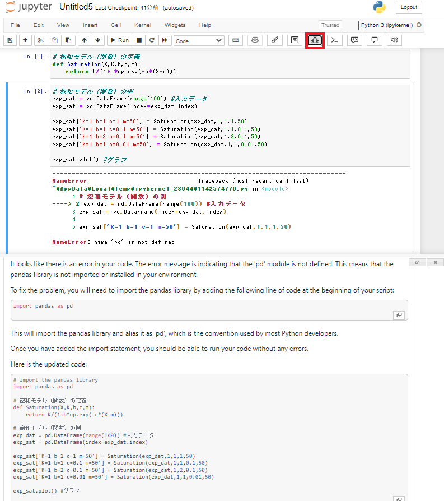Interrupt the kernel with stop icon

(139, 40)
